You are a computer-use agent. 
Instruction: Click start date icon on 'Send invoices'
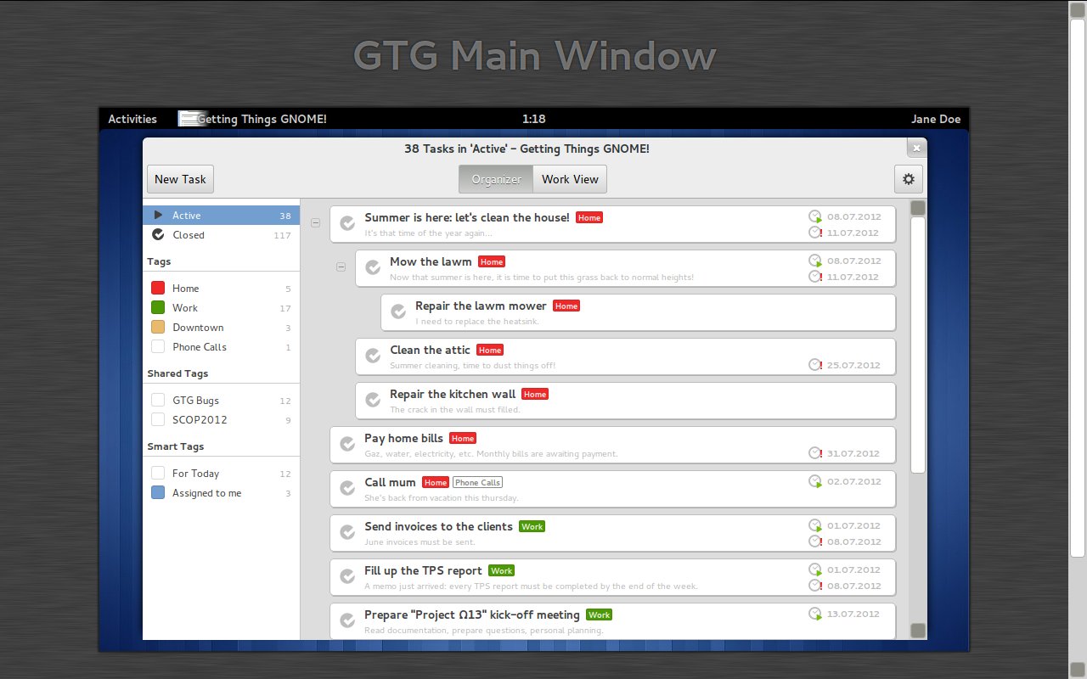(815, 525)
